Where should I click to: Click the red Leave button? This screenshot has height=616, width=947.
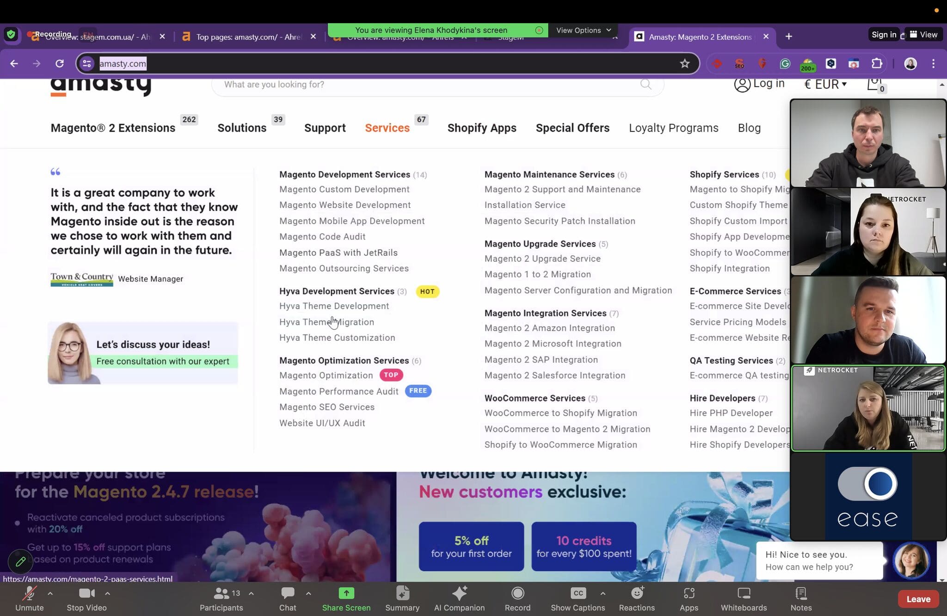pos(918,599)
